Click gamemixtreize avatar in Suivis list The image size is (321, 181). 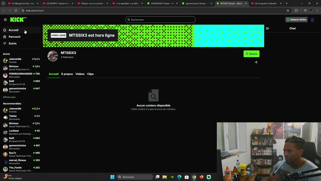(x=5, y=90)
